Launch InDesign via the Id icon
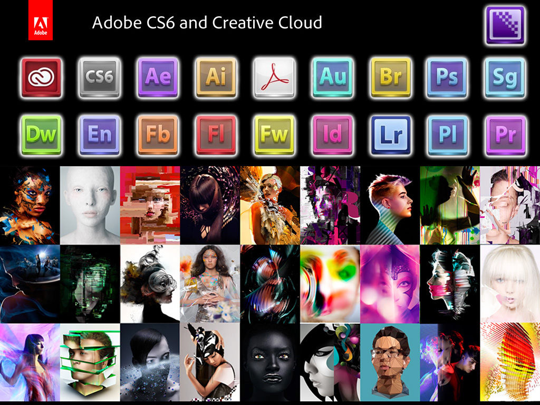Viewport: 540px width, 405px height. pos(332,135)
